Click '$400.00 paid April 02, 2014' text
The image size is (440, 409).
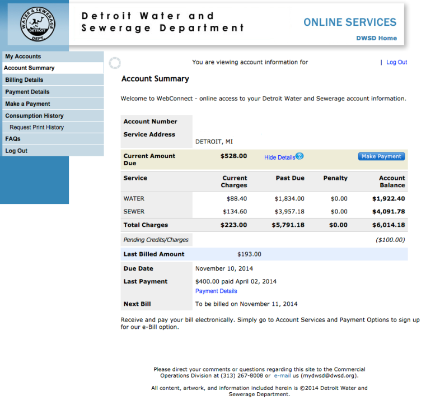click(236, 281)
